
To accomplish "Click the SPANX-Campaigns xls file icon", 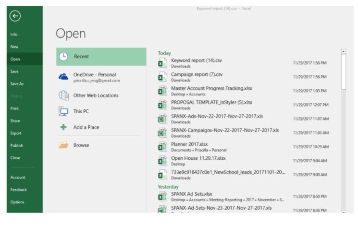I will coord(162,133).
